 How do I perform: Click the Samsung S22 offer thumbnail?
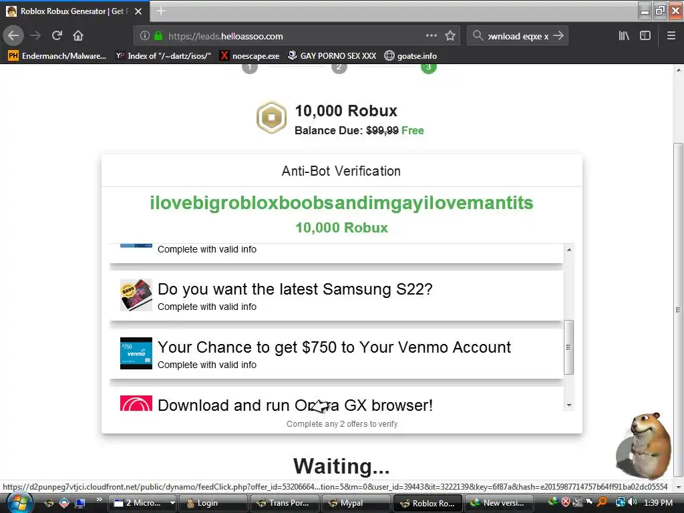click(136, 295)
